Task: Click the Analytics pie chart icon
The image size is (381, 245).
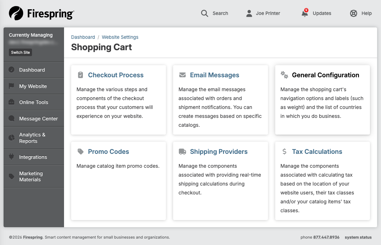Action: (11, 138)
